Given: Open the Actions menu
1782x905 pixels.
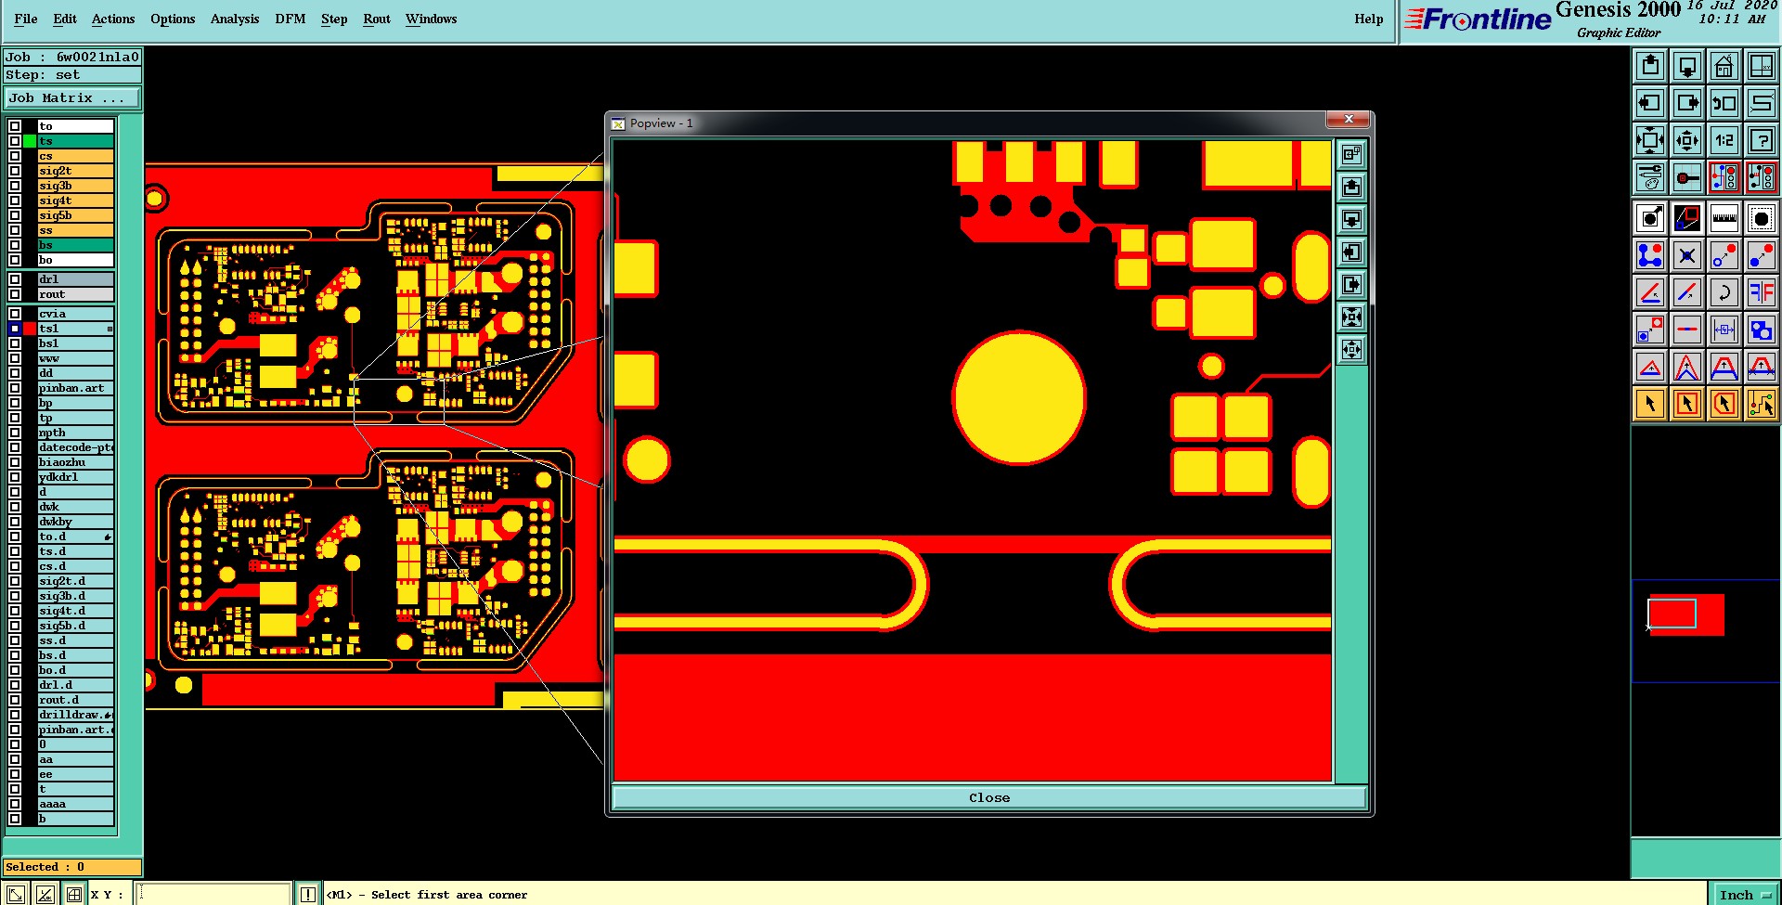Looking at the screenshot, I should click(x=113, y=19).
